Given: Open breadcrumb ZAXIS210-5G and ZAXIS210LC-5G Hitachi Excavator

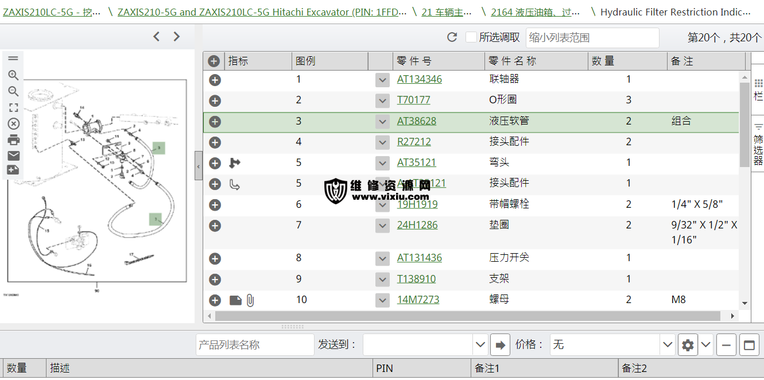Looking at the screenshot, I should pyautogui.click(x=262, y=12).
